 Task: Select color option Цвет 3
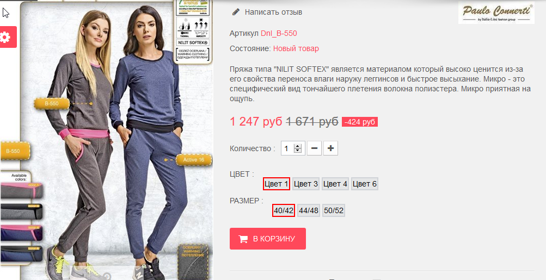click(x=306, y=184)
